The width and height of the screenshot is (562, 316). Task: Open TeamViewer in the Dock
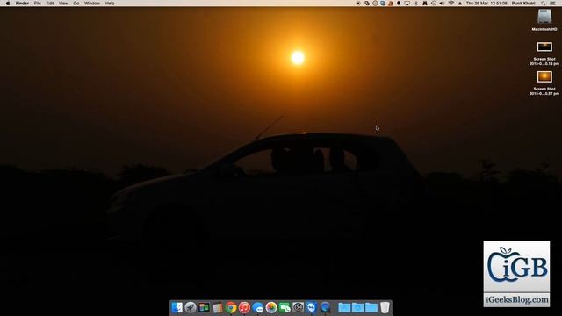coord(312,307)
